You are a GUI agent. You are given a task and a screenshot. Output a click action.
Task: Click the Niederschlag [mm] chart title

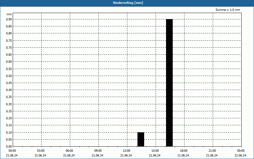click(x=128, y=3)
